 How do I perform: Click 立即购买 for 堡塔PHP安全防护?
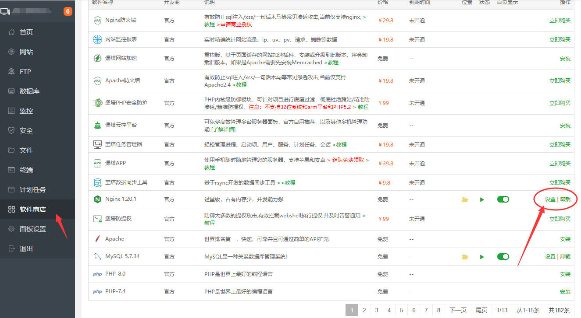(x=560, y=103)
